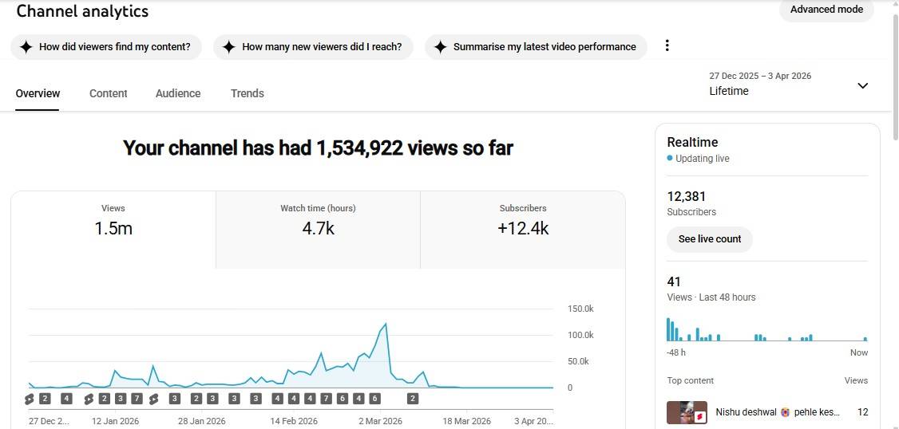Switch to the Content tab
The width and height of the screenshot is (899, 429).
pyautogui.click(x=108, y=93)
